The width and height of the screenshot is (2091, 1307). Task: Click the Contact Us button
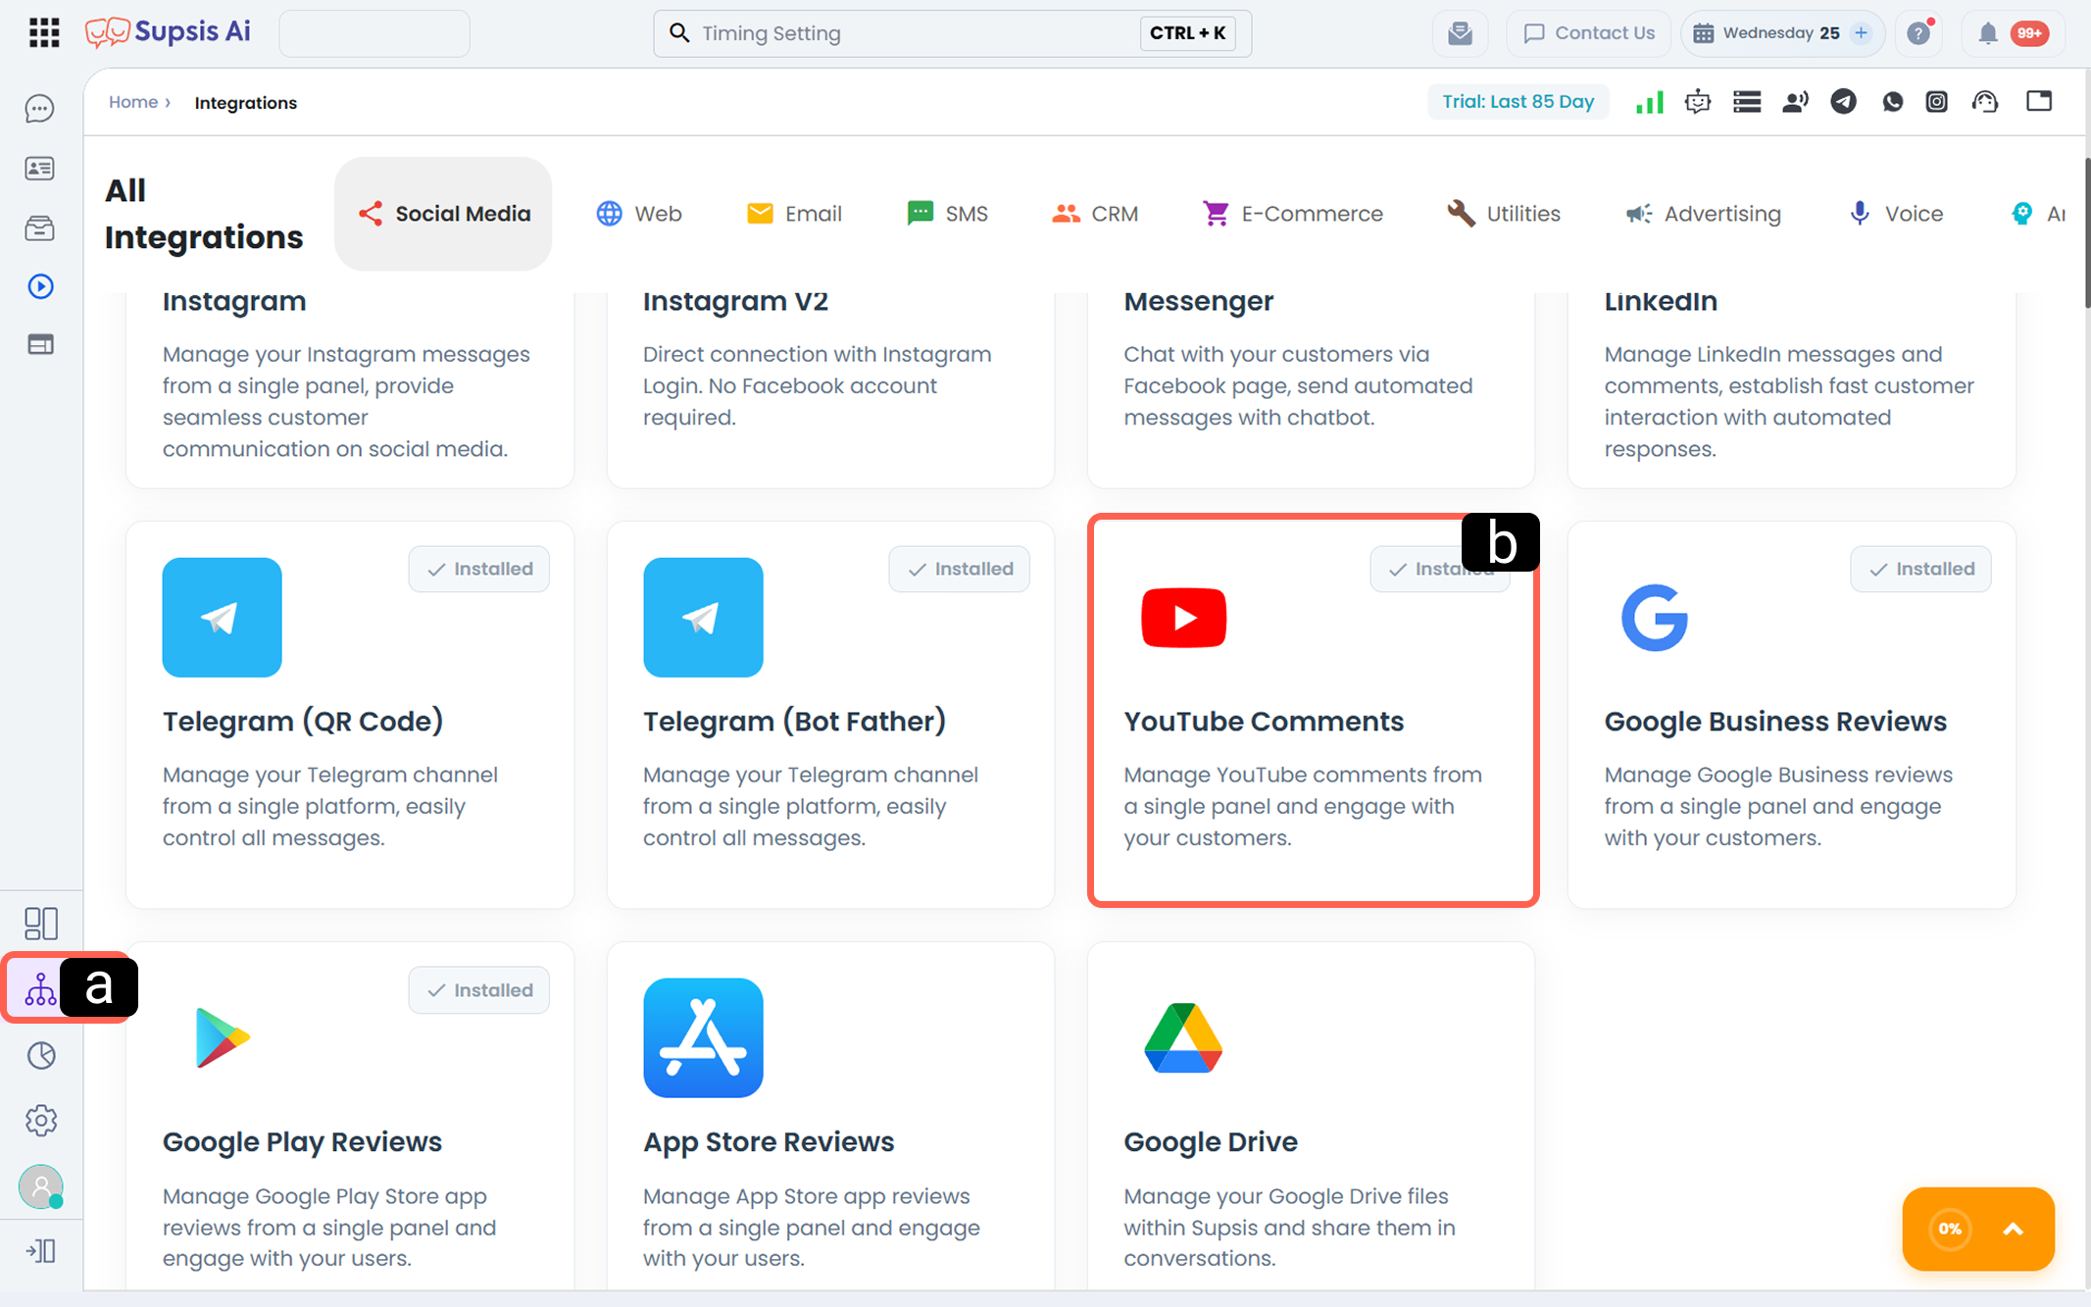(1589, 33)
